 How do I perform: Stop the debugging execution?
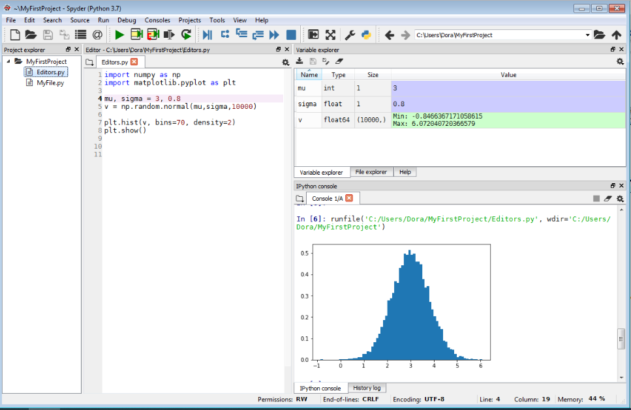pyautogui.click(x=291, y=35)
